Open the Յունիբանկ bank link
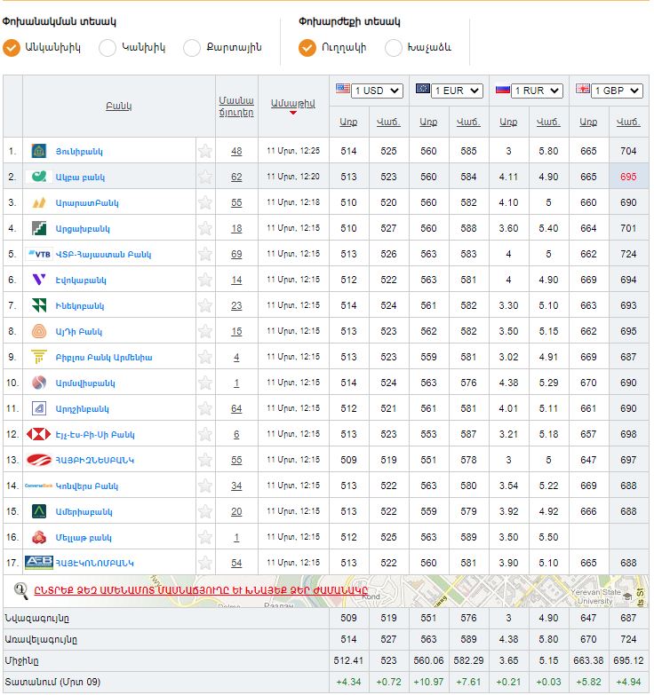 pos(79,152)
